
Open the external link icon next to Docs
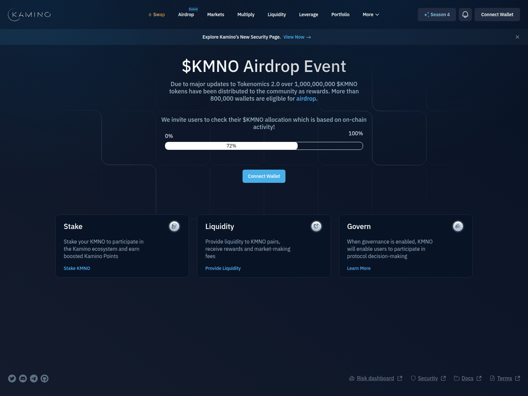click(x=479, y=378)
